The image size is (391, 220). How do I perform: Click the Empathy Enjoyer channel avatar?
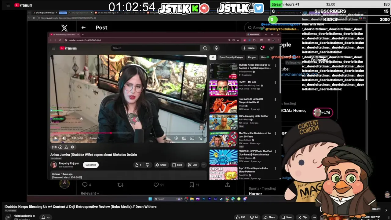point(54,165)
